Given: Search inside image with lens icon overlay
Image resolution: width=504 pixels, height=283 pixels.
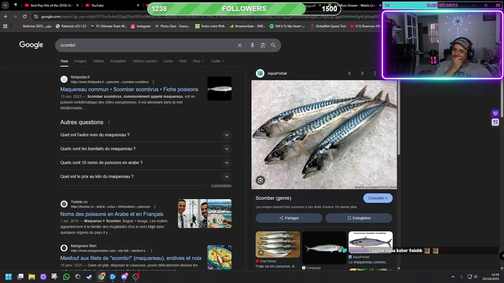Looking at the screenshot, I should click(x=260, y=180).
